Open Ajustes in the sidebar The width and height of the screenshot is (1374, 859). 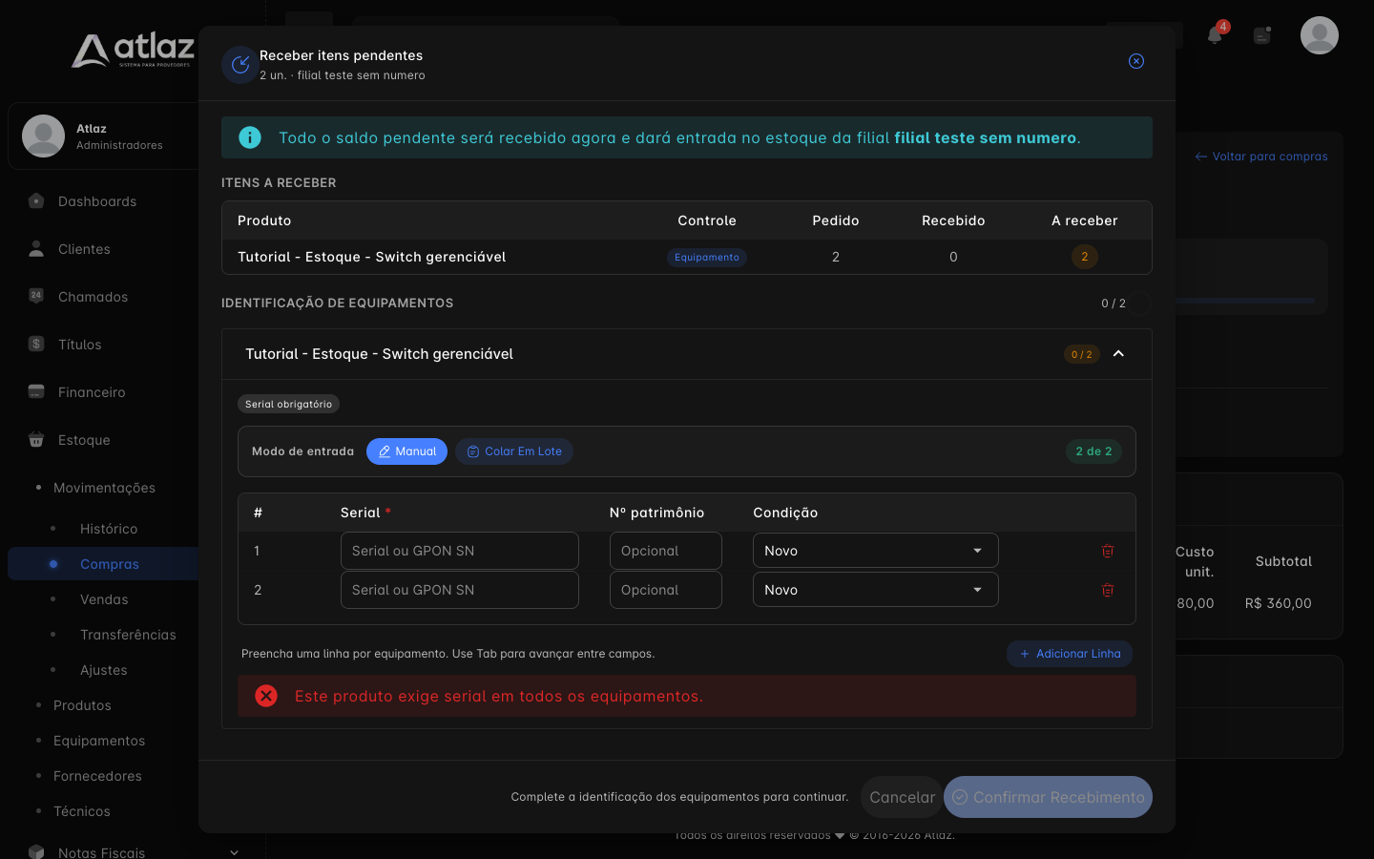tap(103, 670)
